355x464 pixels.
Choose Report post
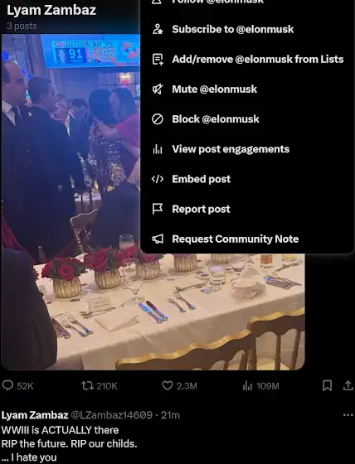(247, 209)
